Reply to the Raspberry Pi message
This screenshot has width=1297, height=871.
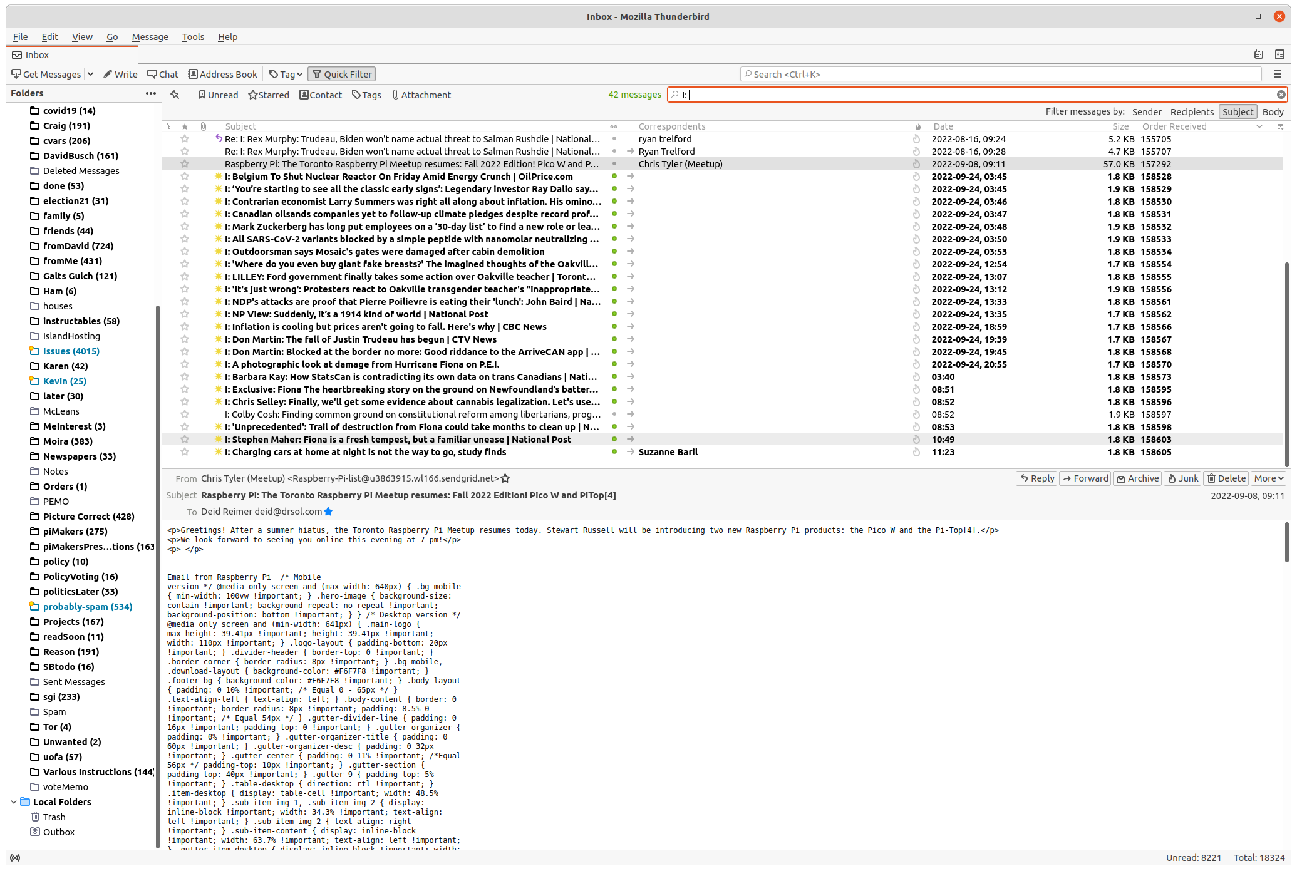[x=1036, y=478]
